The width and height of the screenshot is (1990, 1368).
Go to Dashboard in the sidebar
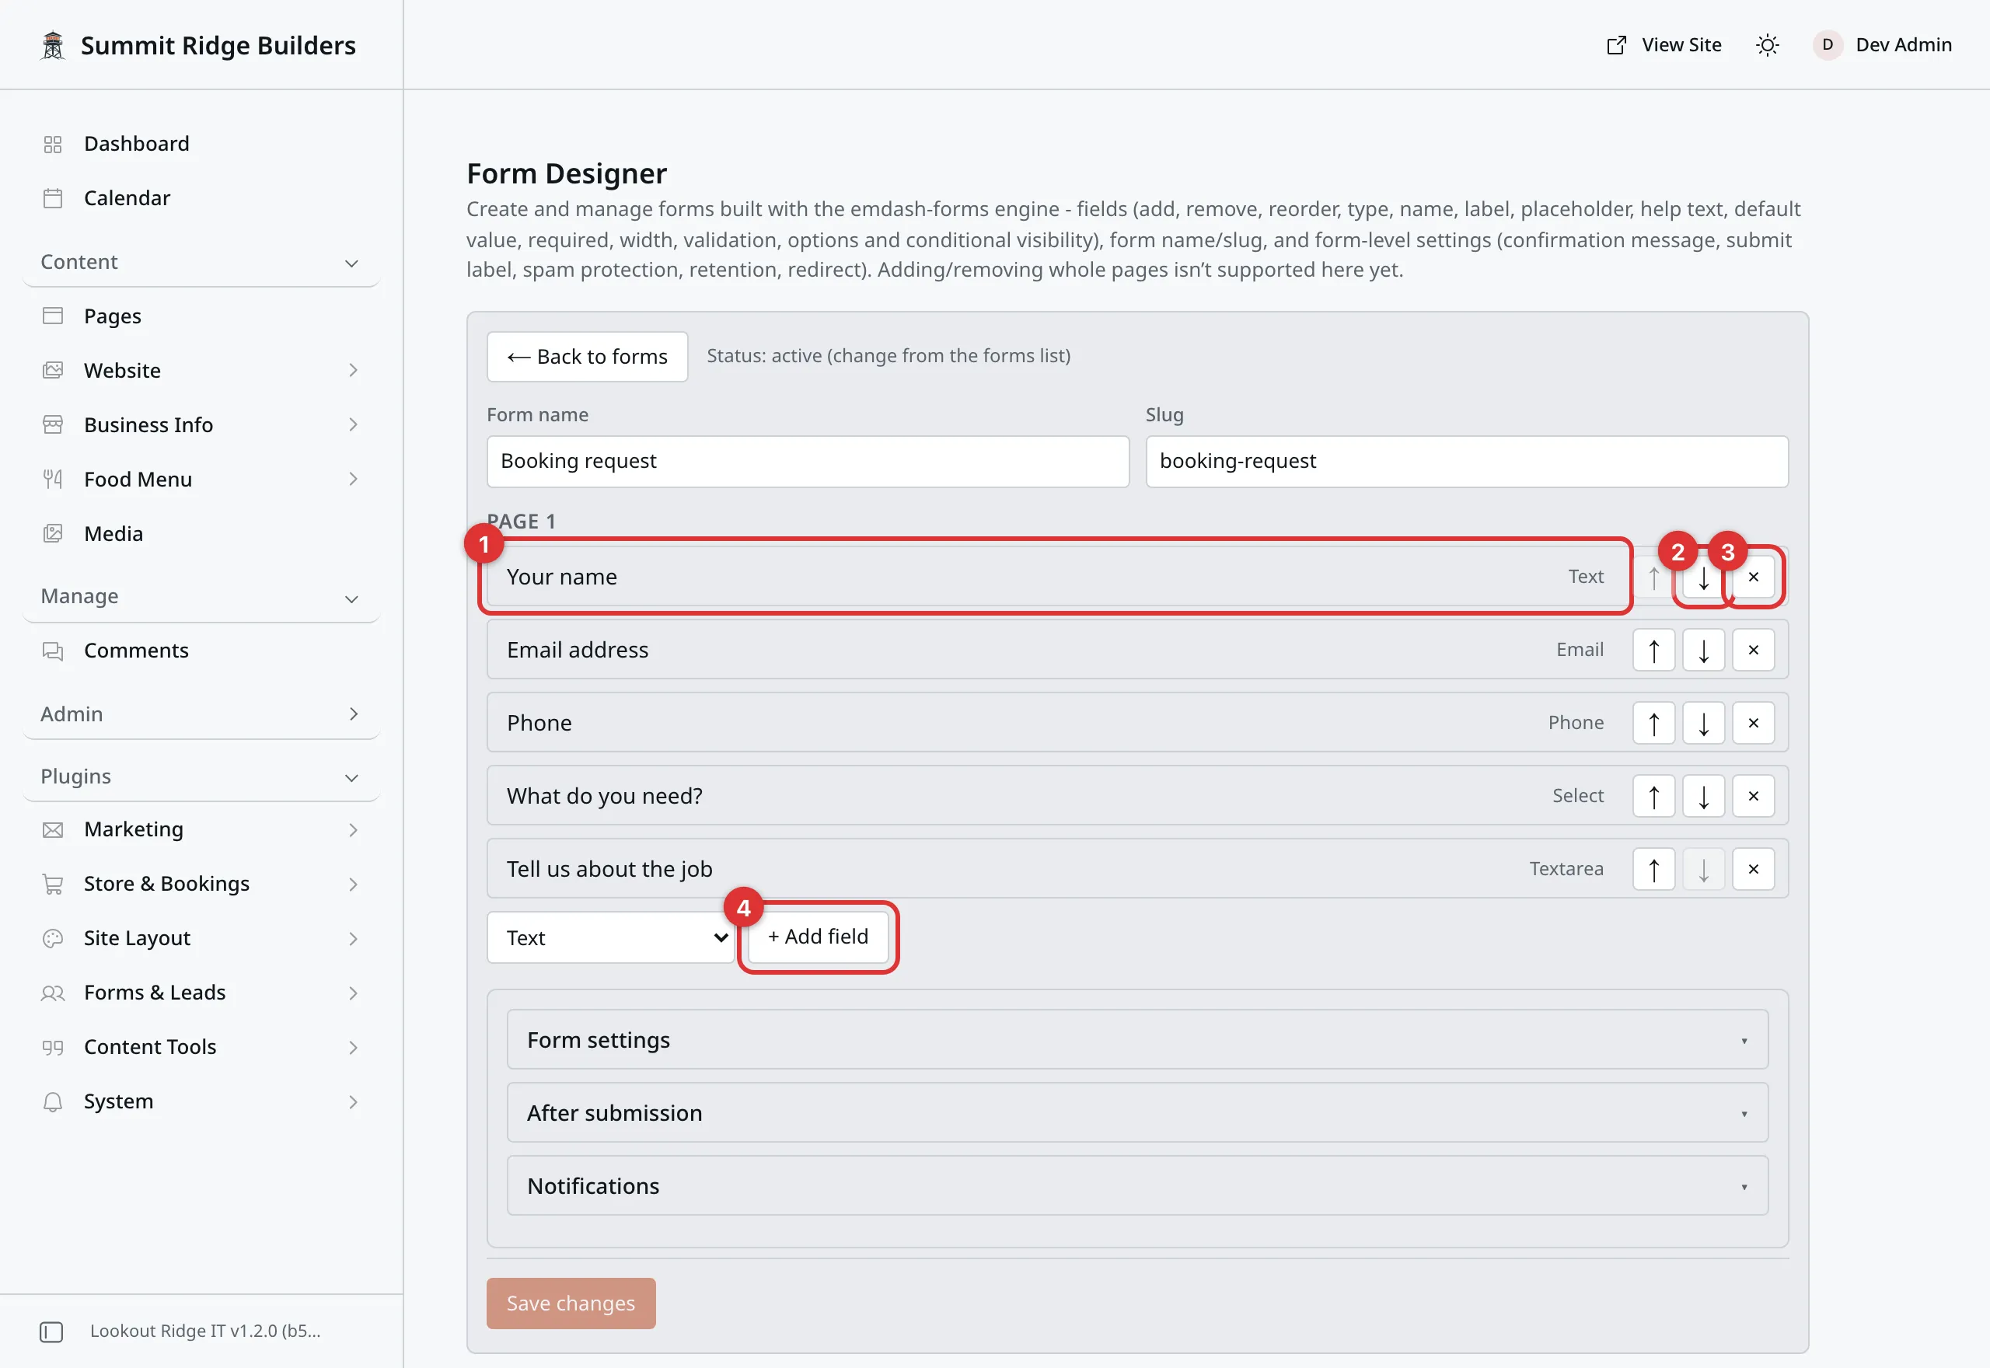click(x=201, y=143)
